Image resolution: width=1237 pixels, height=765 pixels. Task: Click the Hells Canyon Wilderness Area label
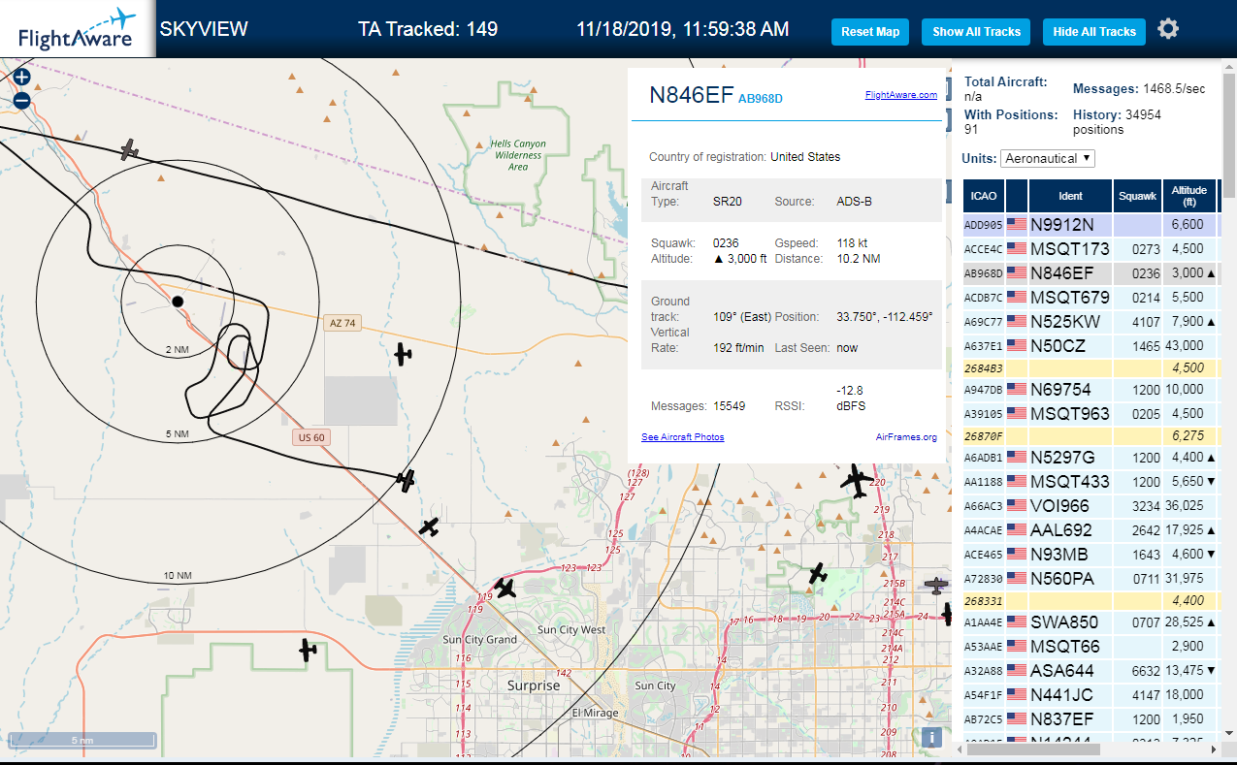pyautogui.click(x=518, y=155)
